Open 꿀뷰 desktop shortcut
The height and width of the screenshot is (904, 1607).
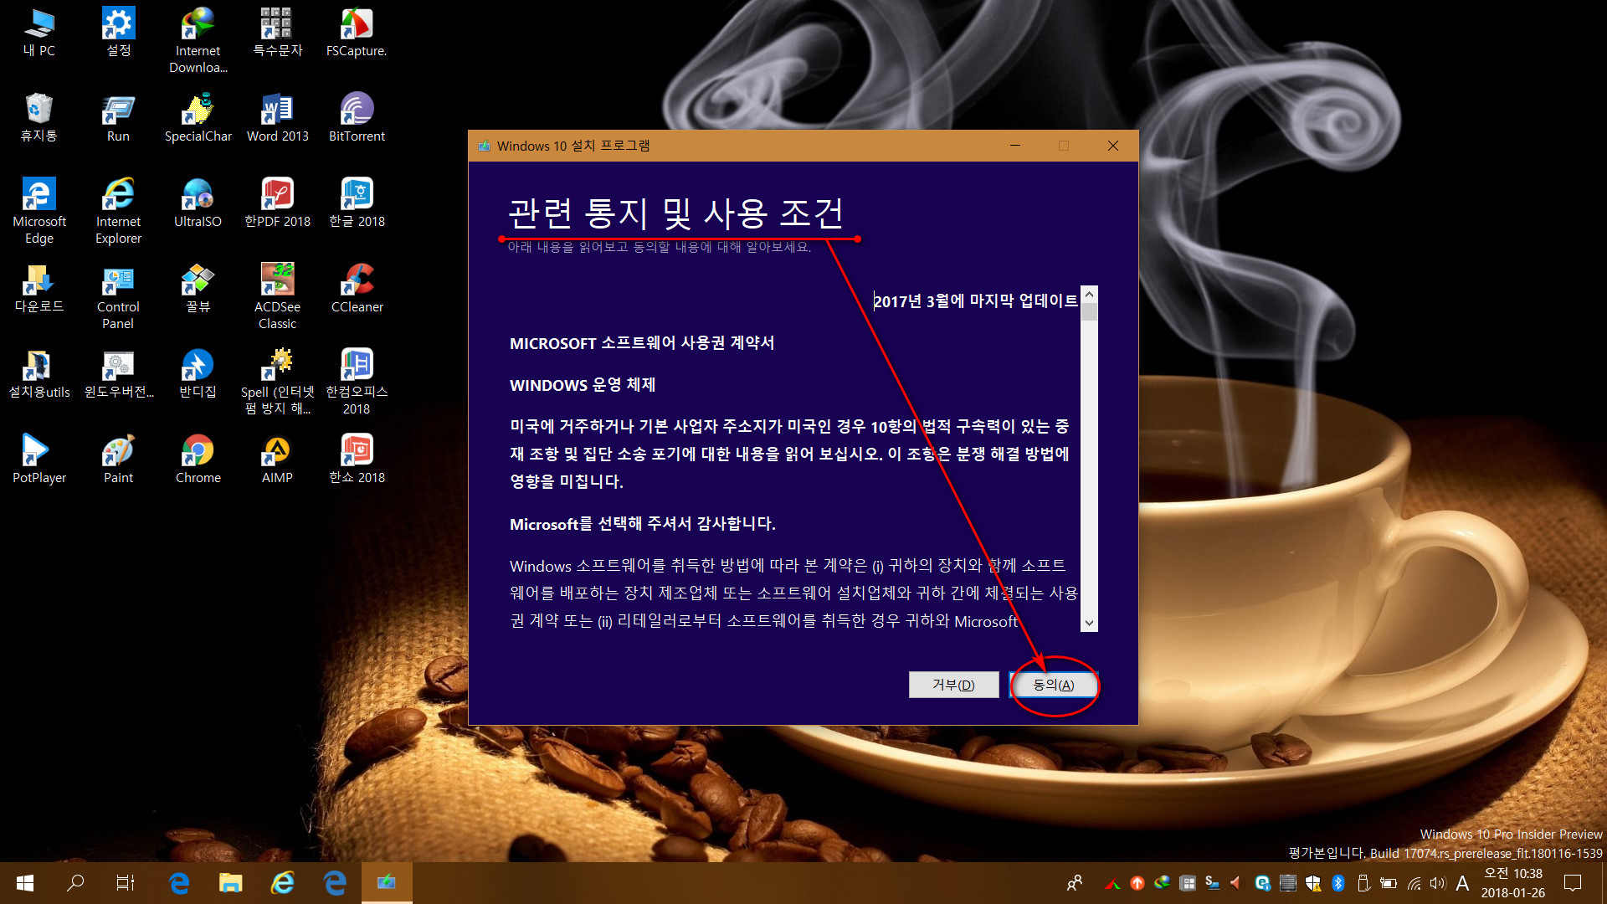tap(198, 289)
